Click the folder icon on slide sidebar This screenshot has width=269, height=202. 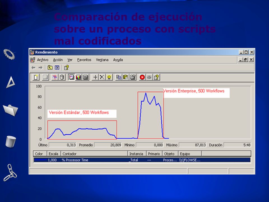click(x=10, y=110)
